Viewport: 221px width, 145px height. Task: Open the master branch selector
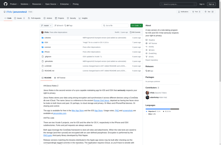46,25
